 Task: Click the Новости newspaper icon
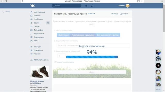(x=31, y=16)
